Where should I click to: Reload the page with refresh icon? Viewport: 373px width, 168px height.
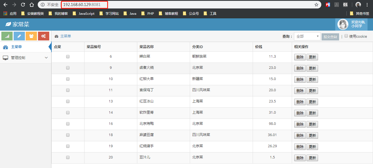tap(23, 5)
